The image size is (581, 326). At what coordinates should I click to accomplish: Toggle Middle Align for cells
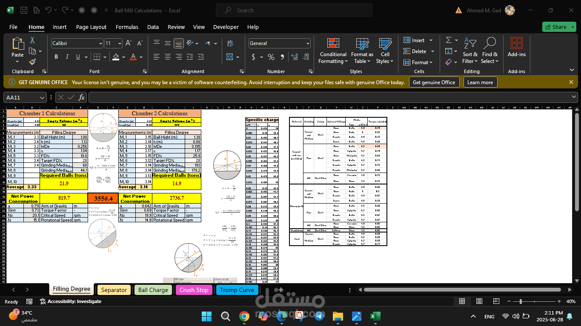click(x=168, y=43)
